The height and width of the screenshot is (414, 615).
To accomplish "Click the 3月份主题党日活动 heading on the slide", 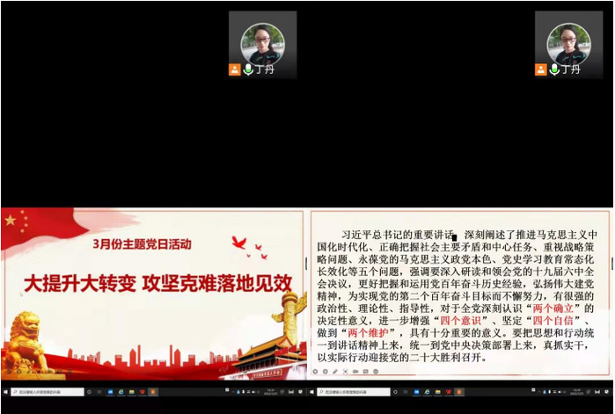I will tap(142, 244).
